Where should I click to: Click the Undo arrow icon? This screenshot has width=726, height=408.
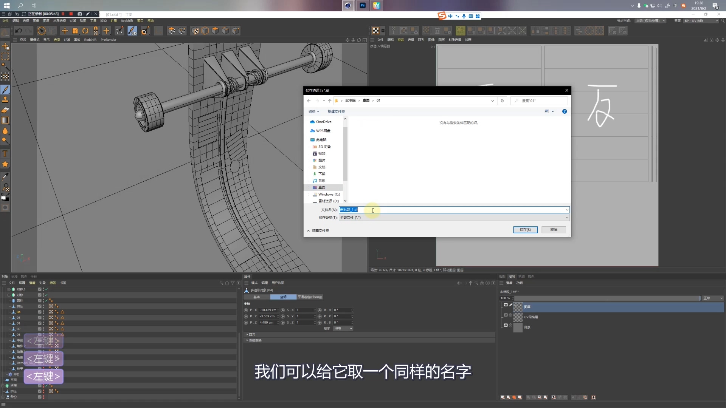[x=19, y=31]
